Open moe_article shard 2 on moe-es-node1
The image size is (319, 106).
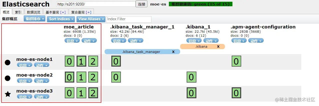[x=93, y=61]
